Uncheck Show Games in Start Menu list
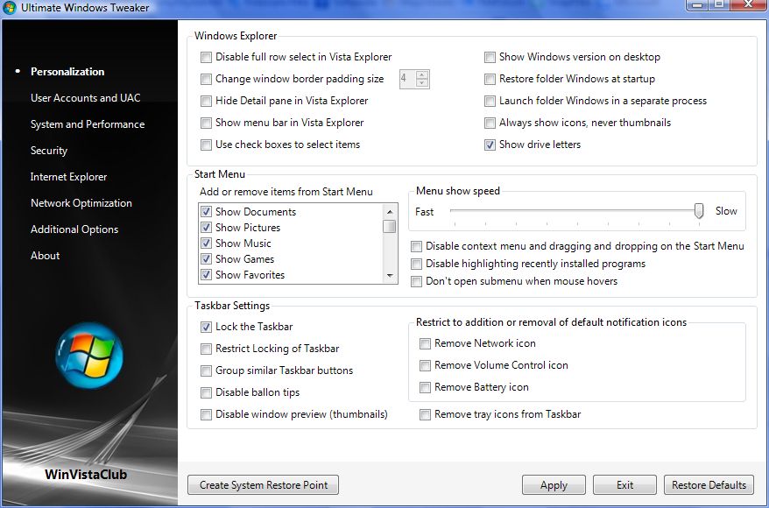The height and width of the screenshot is (508, 769). tap(206, 259)
